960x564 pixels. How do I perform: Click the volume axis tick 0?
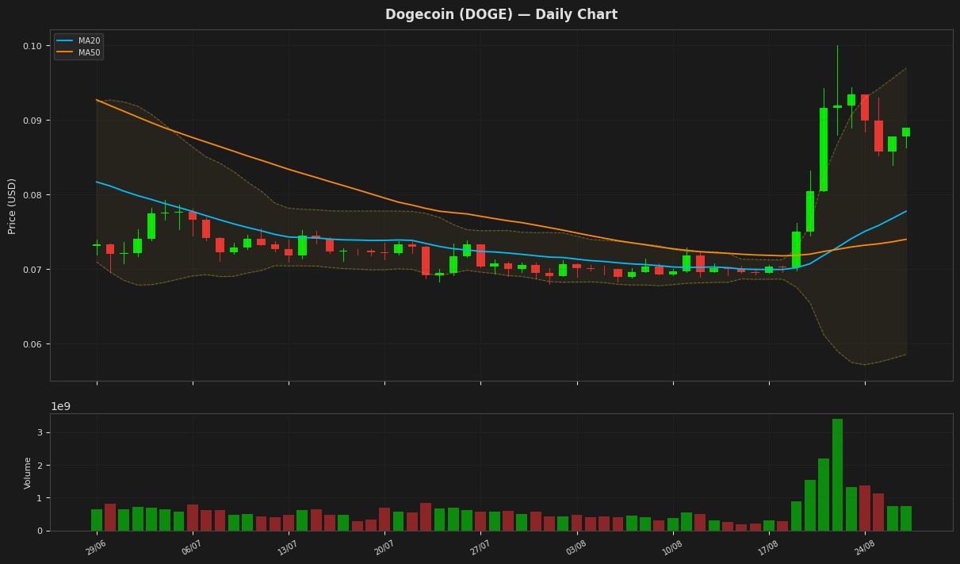pyautogui.click(x=40, y=531)
